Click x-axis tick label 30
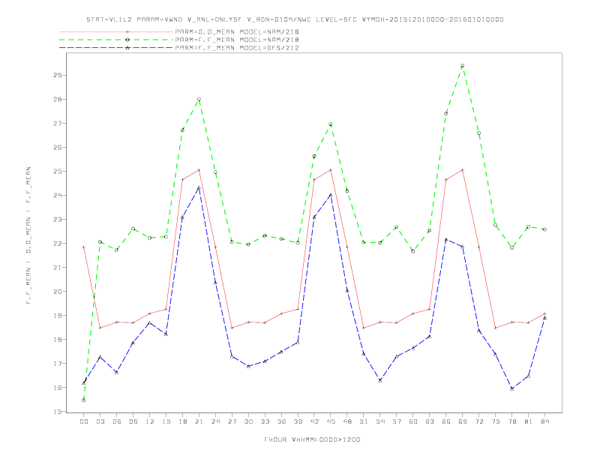This screenshot has height=459, width=594. pyautogui.click(x=248, y=421)
